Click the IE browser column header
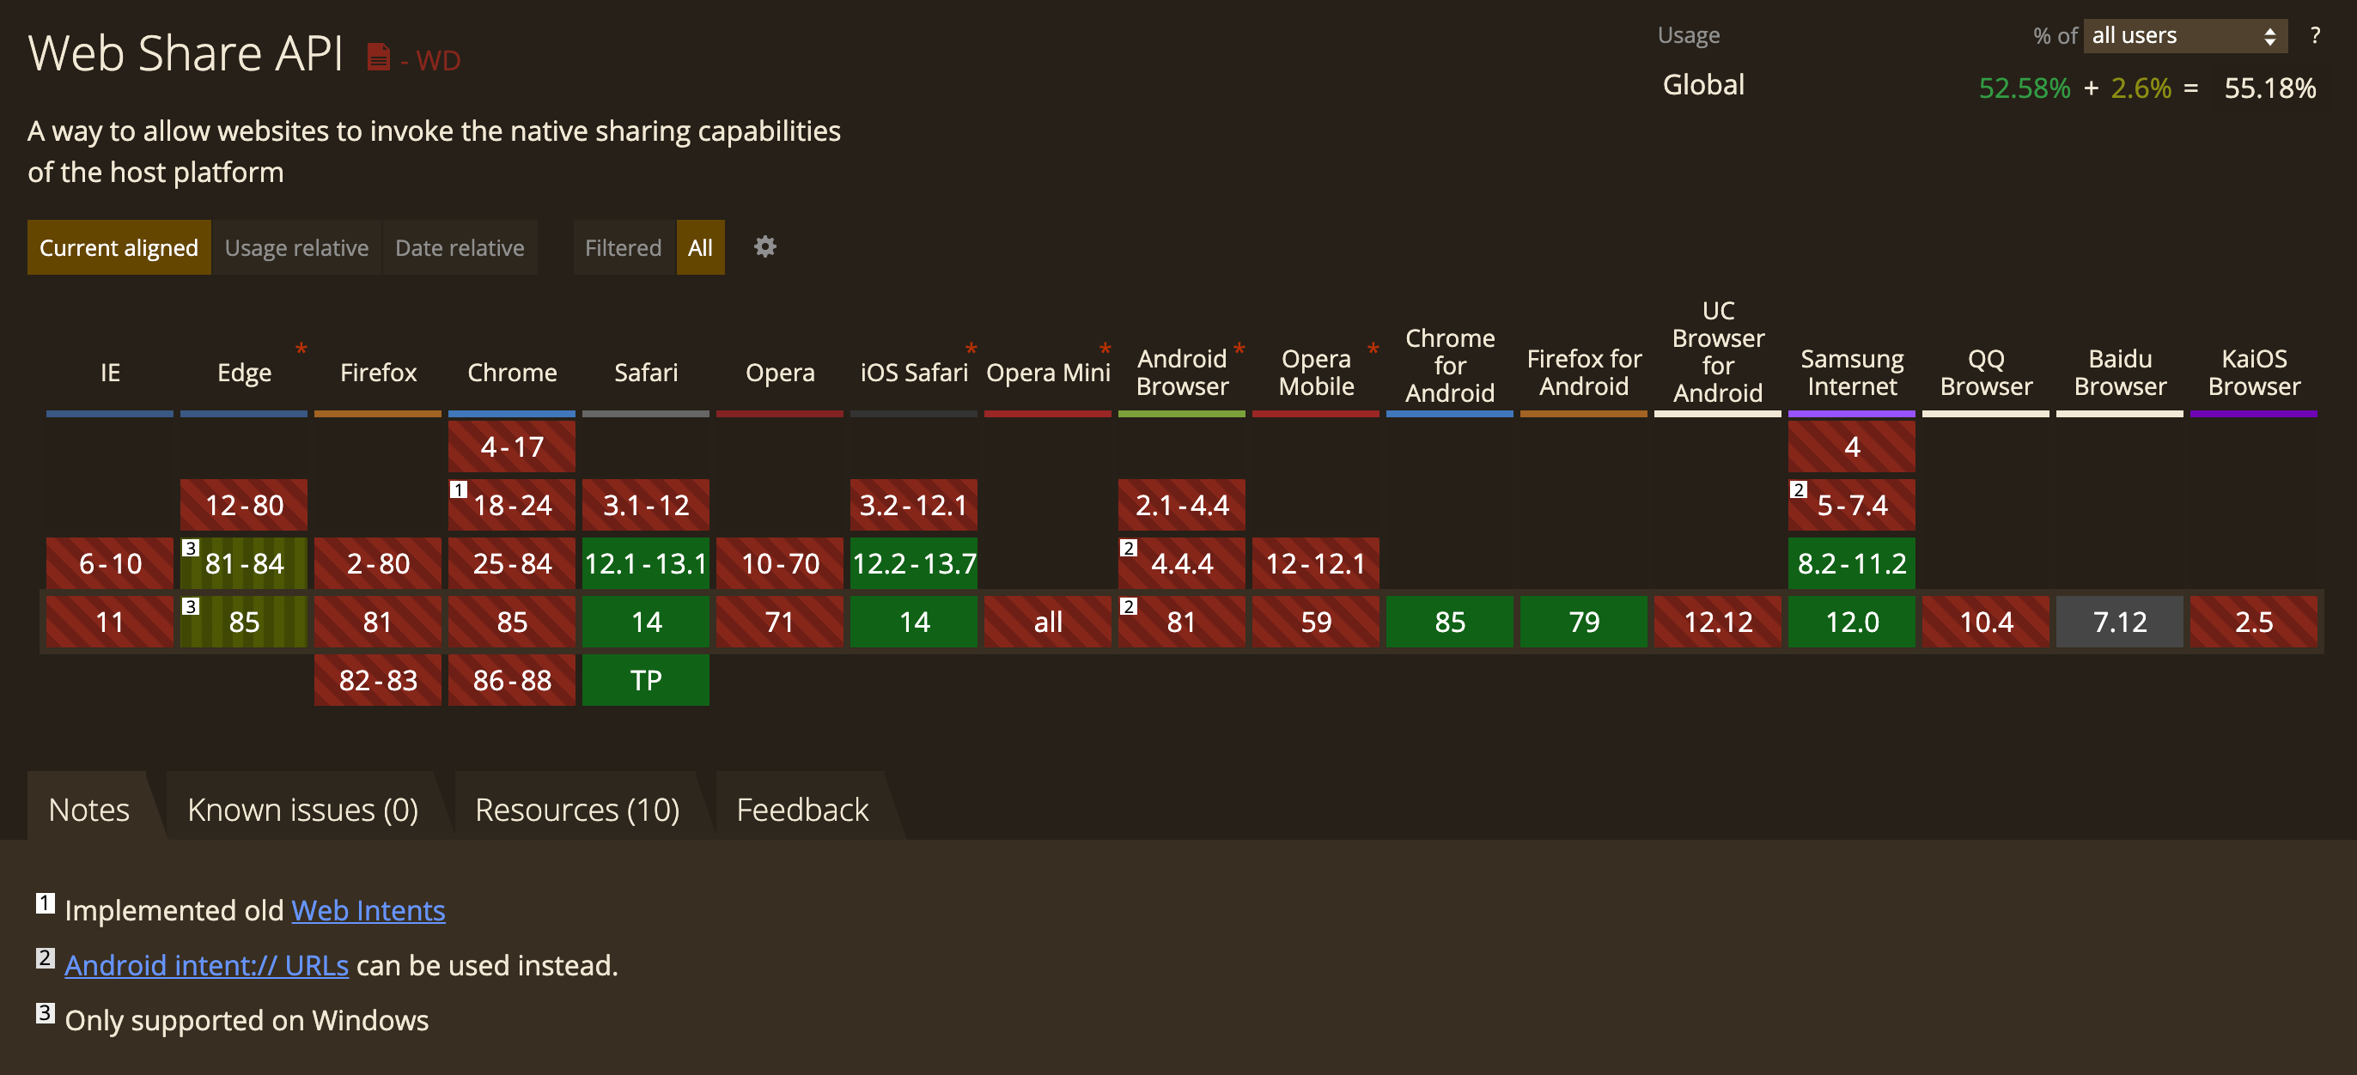Screen dimensions: 2357x1075 (110, 373)
